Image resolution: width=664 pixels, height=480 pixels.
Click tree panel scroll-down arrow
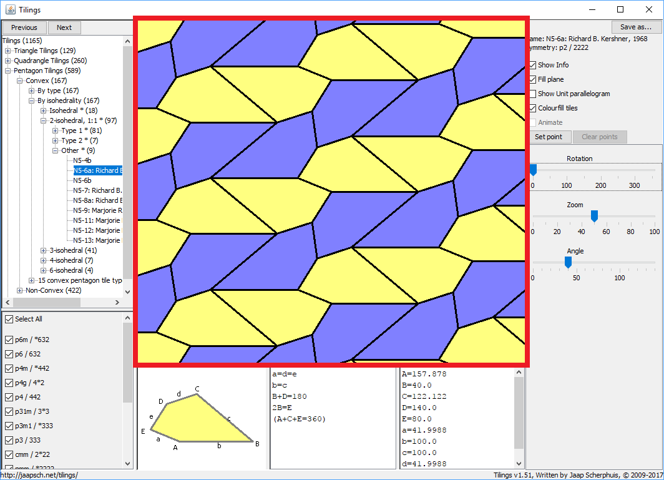click(x=127, y=292)
